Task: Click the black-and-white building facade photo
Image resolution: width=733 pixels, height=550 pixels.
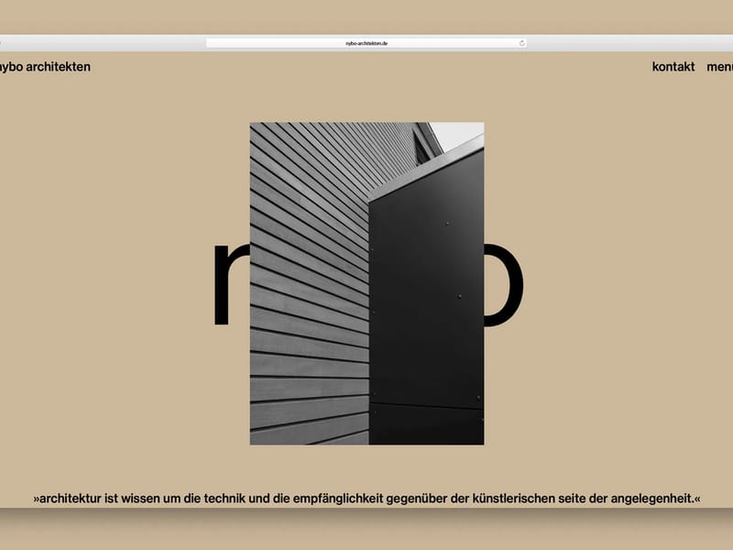Action: click(367, 283)
